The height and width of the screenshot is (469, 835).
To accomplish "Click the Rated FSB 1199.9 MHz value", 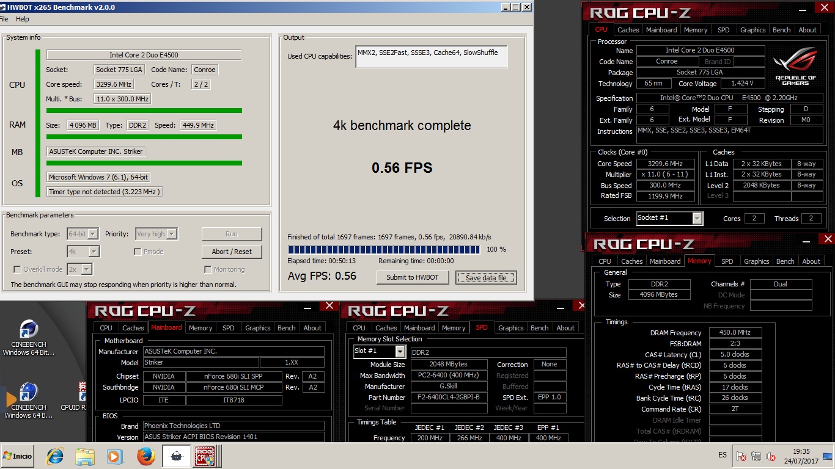I will (666, 196).
